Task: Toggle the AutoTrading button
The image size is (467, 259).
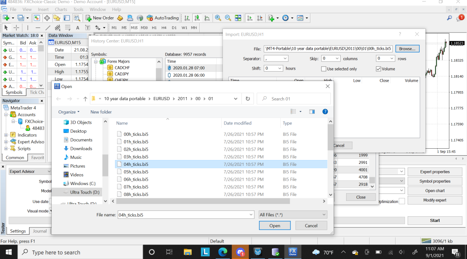Action: click(162, 18)
